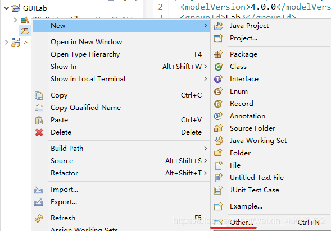Screen dimensions: 331x231
Task: Click the brown Enum icon
Action: coord(218,91)
